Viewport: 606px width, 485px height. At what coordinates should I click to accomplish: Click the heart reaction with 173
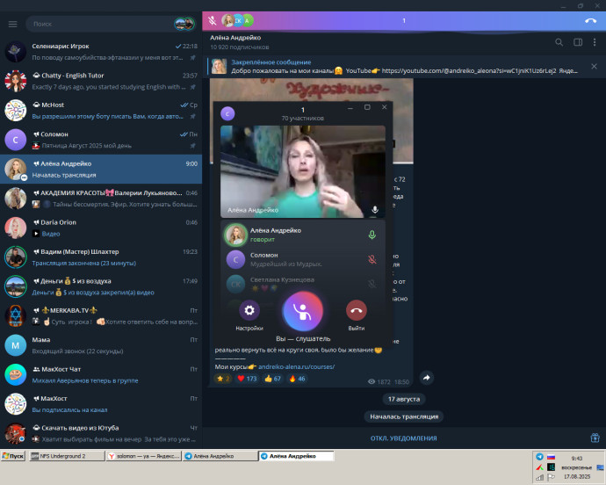[x=247, y=379]
